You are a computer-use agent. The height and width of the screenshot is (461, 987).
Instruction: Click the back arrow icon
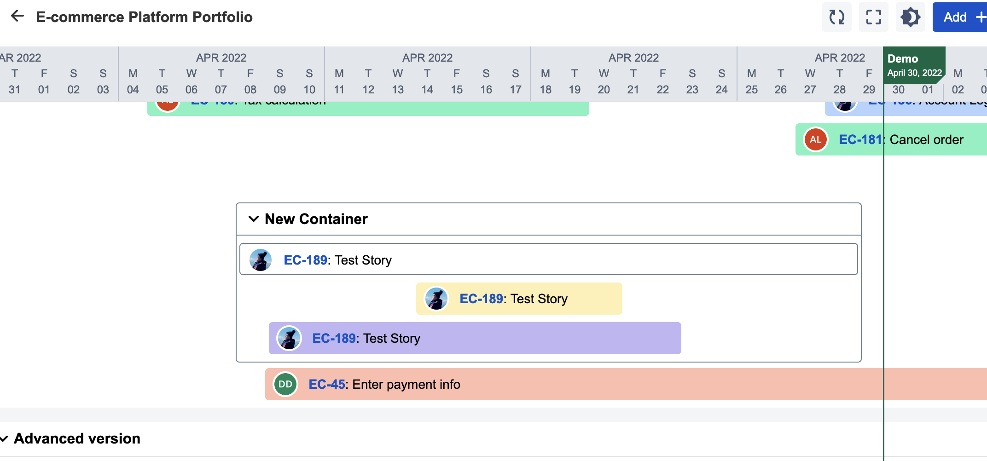[x=17, y=17]
